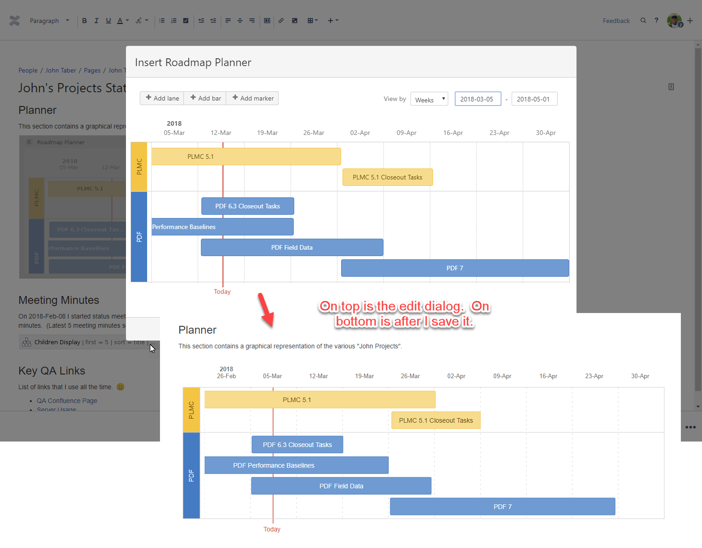Image resolution: width=702 pixels, height=548 pixels.
Task: Open the People breadcrumb link
Action: [x=28, y=70]
